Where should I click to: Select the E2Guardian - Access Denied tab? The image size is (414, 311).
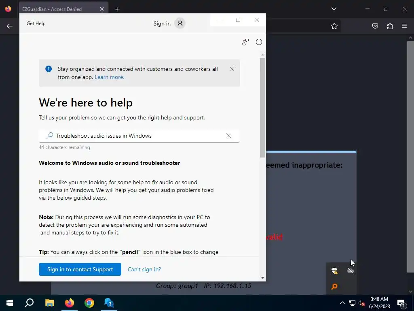click(x=63, y=9)
